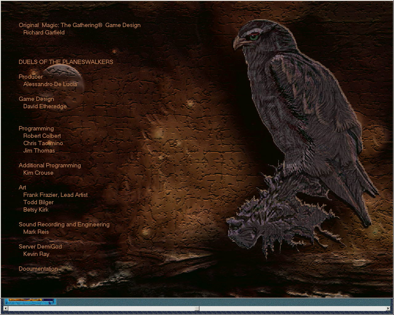Click the 'Programming' heading above Robert Colbert

(36, 129)
